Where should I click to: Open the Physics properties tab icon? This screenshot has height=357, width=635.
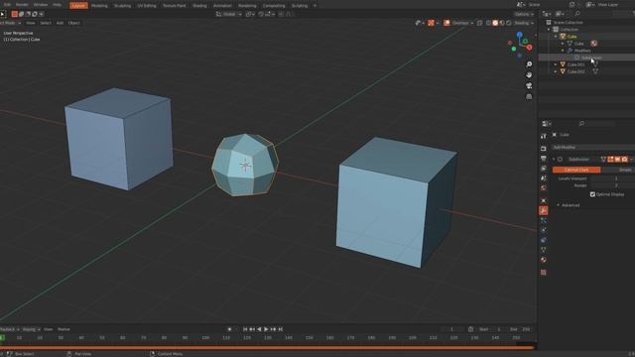[x=544, y=230]
